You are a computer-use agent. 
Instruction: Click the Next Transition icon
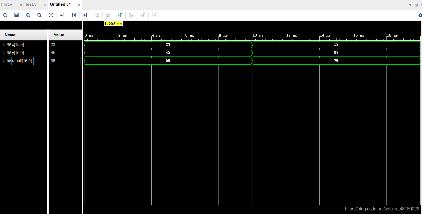[x=108, y=15]
